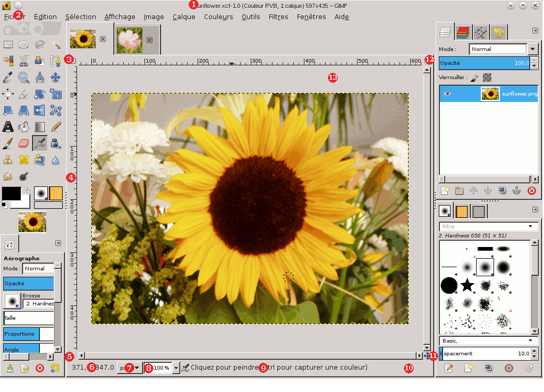Click the anchor layer icon
544x392 pixels.
click(x=516, y=191)
